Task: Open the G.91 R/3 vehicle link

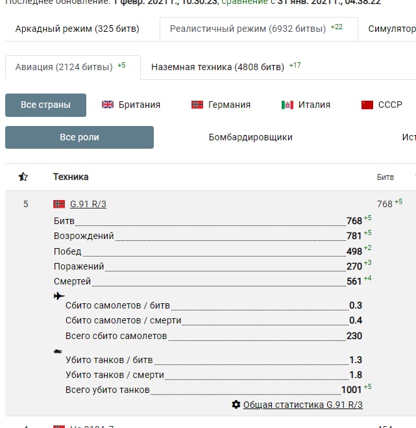Action: pyautogui.click(x=88, y=204)
